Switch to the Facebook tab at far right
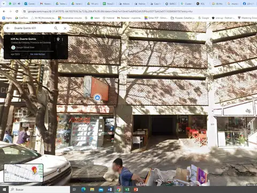Screen dimensions: 257x193 (248, 4)
